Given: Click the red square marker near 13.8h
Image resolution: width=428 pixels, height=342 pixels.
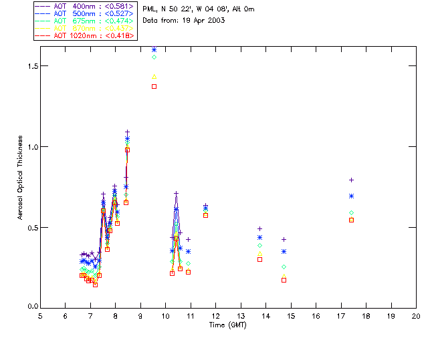Looking at the screenshot, I should (x=260, y=259).
